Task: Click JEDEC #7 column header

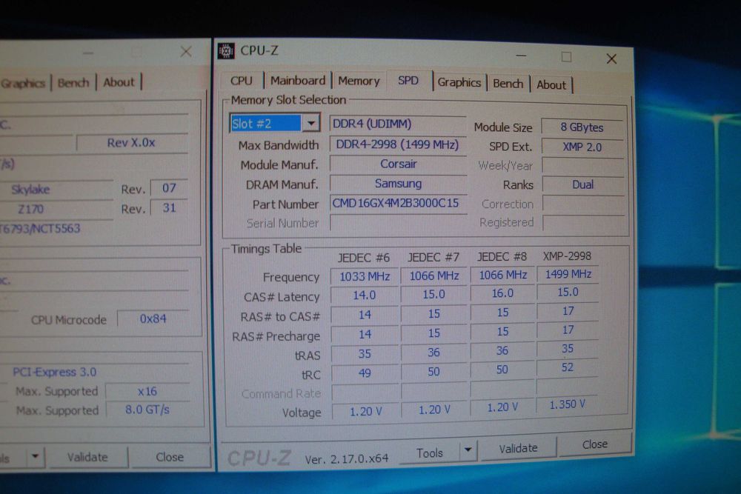Action: tap(433, 258)
